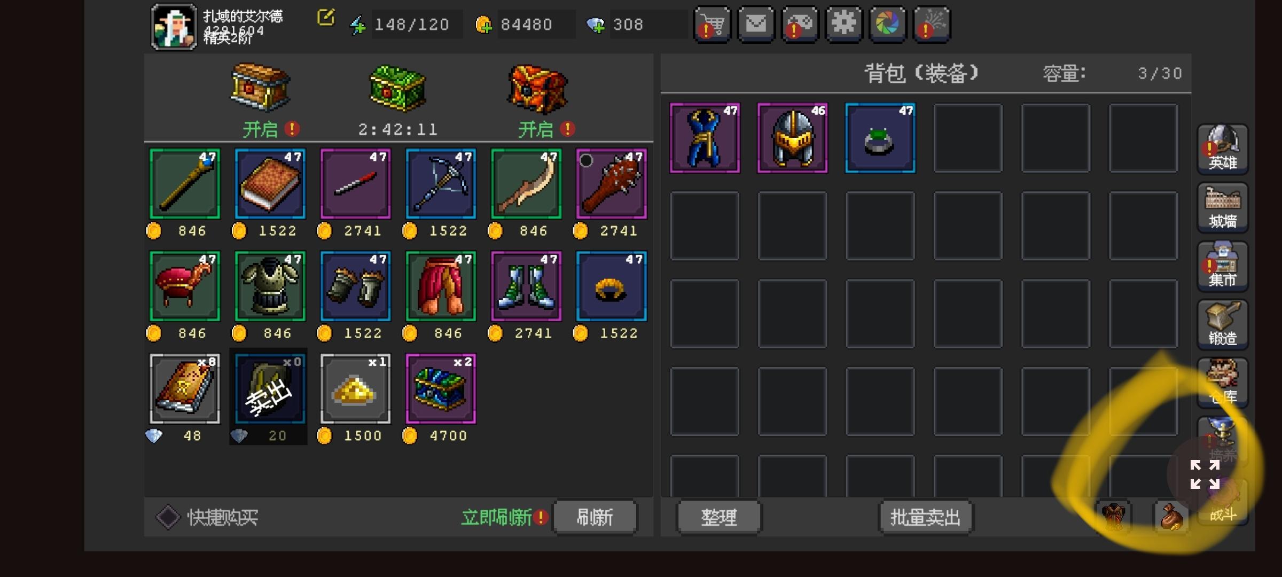
Task: Add more diamonds via plus icon
Action: tap(596, 25)
